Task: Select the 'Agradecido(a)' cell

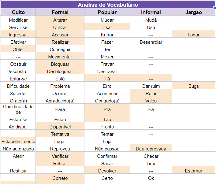Action: 60,101
